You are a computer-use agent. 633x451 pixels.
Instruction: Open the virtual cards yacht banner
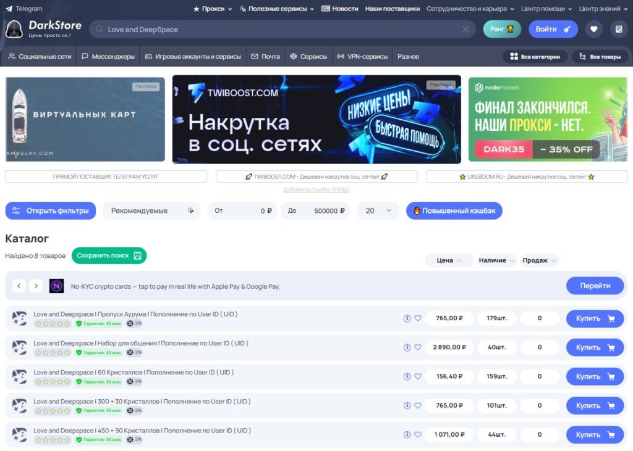85,119
